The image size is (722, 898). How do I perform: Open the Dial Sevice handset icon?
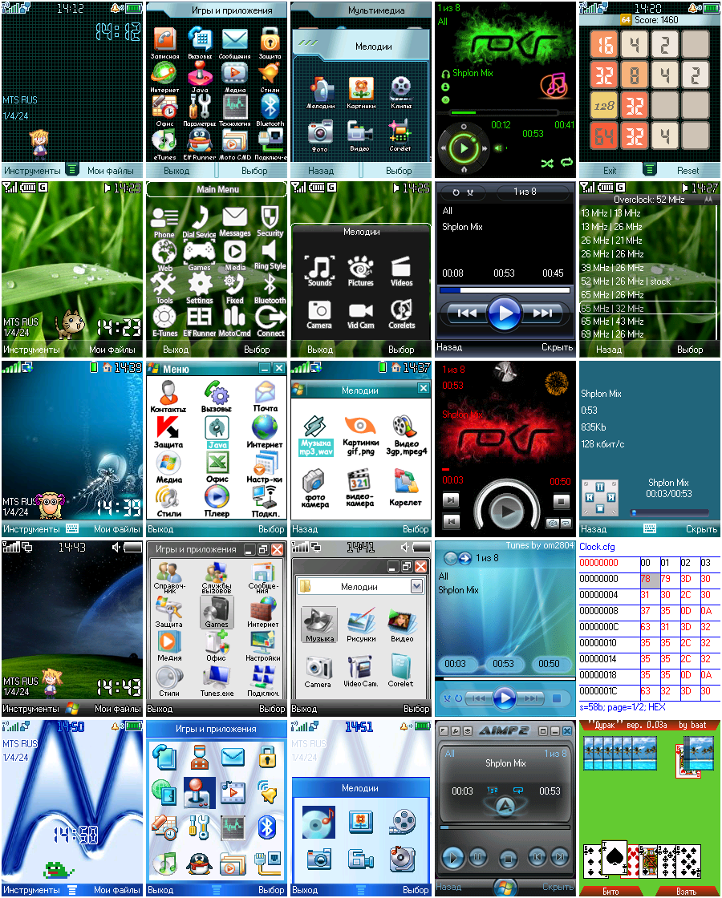pyautogui.click(x=200, y=217)
